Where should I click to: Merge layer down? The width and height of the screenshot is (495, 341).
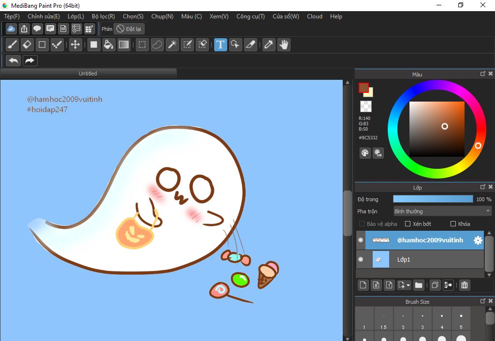click(448, 285)
